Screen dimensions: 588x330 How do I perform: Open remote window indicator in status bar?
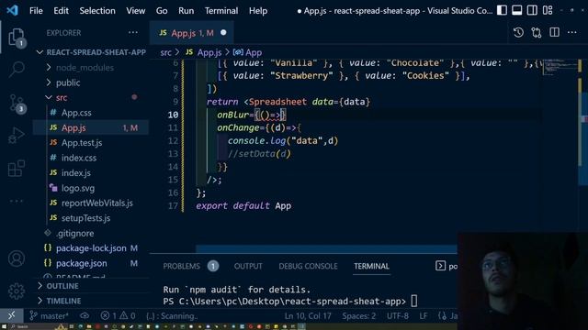tap(12, 315)
